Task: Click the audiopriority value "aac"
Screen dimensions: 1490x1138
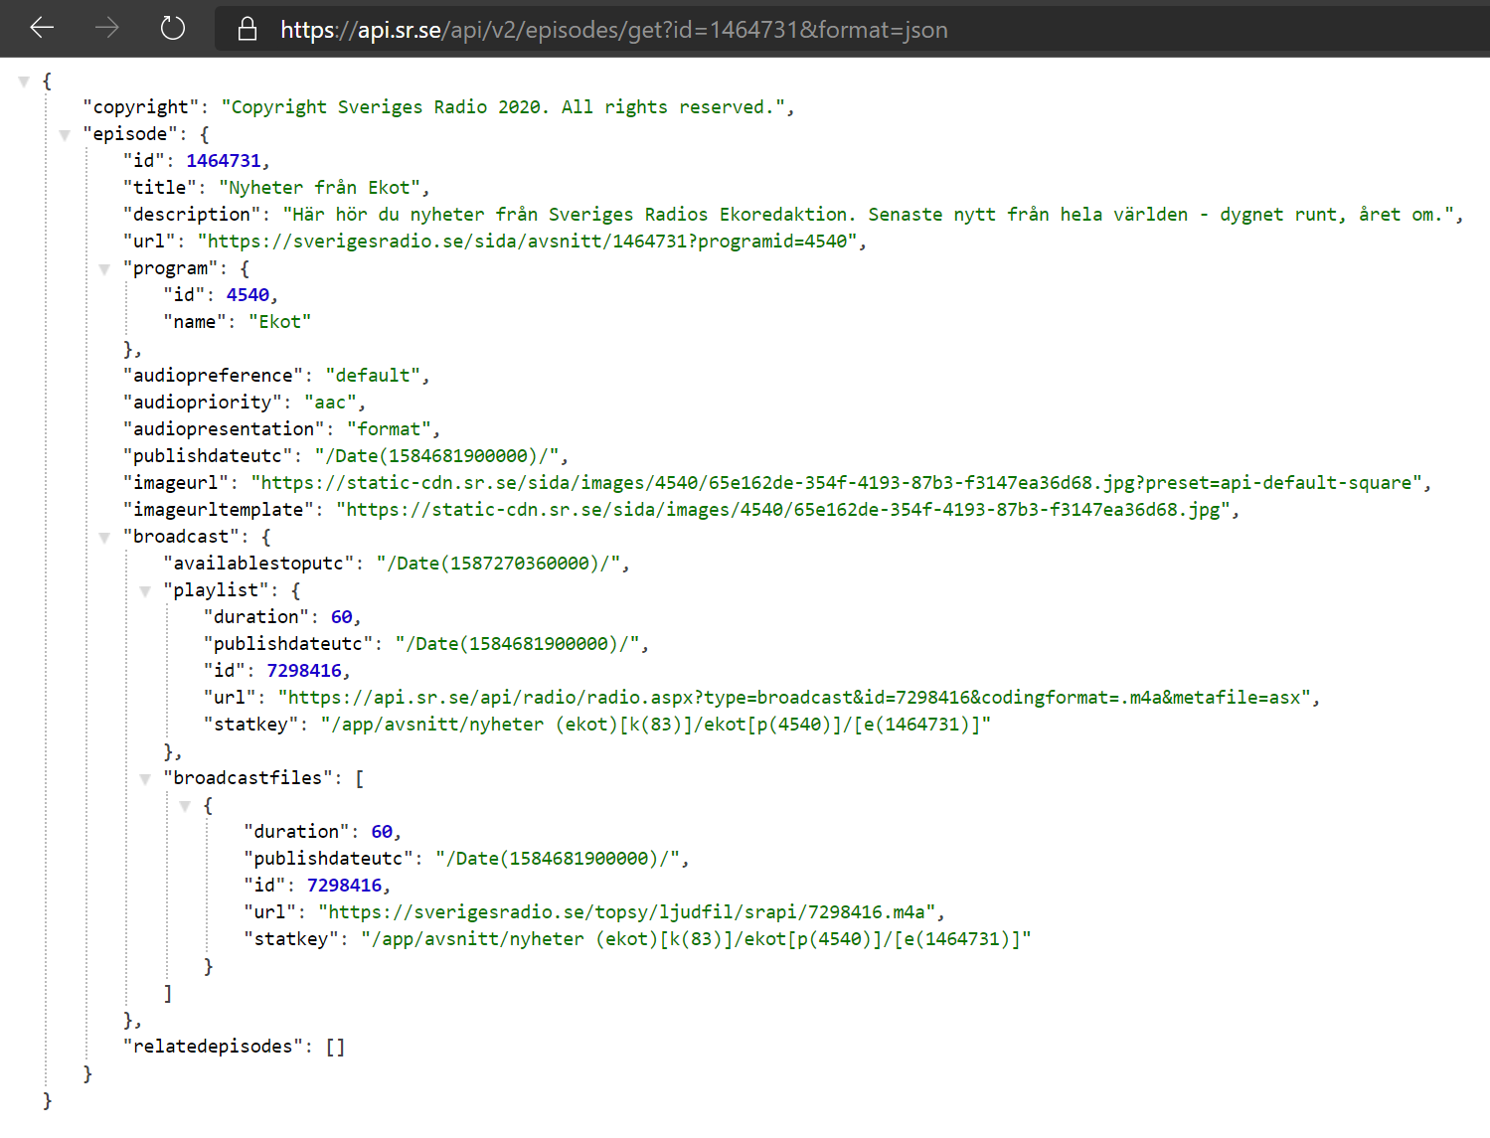Action: pos(330,403)
